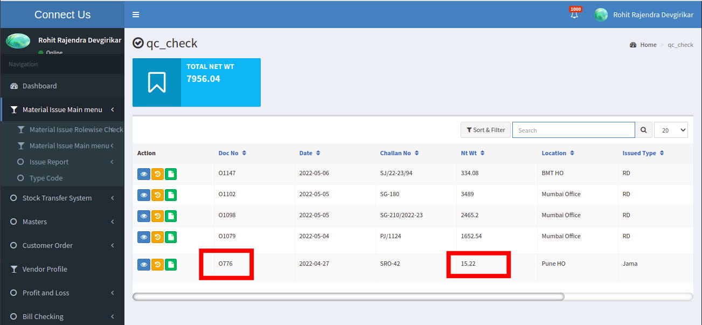Sort table by Nt Wt column

coord(472,153)
